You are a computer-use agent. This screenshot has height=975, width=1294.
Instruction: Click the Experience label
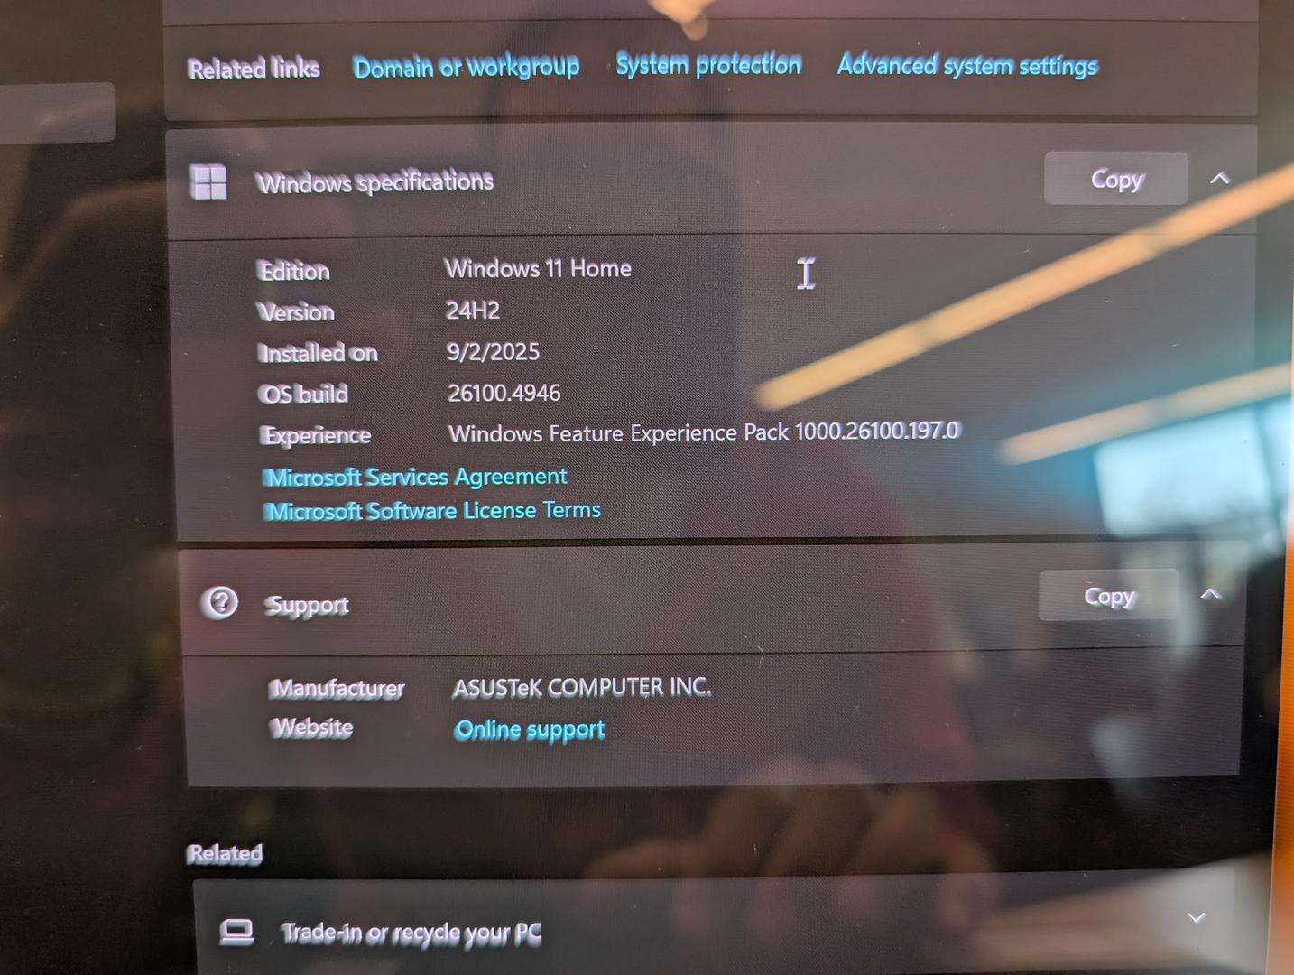[x=316, y=435]
